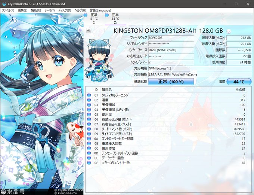The image size is (254, 195).
Task: Open the 言語(Language) menu
Action: click(x=100, y=10)
